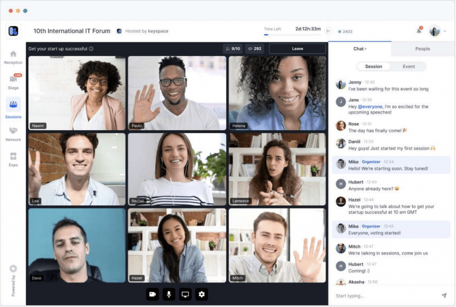
Task: Select the Chat tab
Action: pos(359,49)
